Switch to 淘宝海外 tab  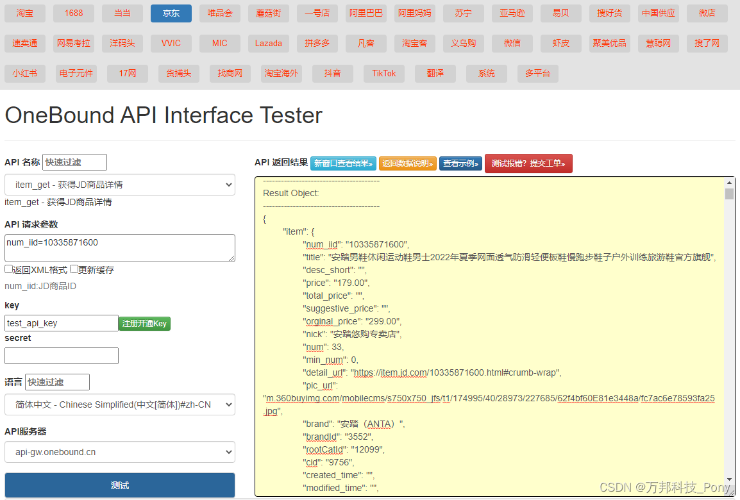coord(282,74)
